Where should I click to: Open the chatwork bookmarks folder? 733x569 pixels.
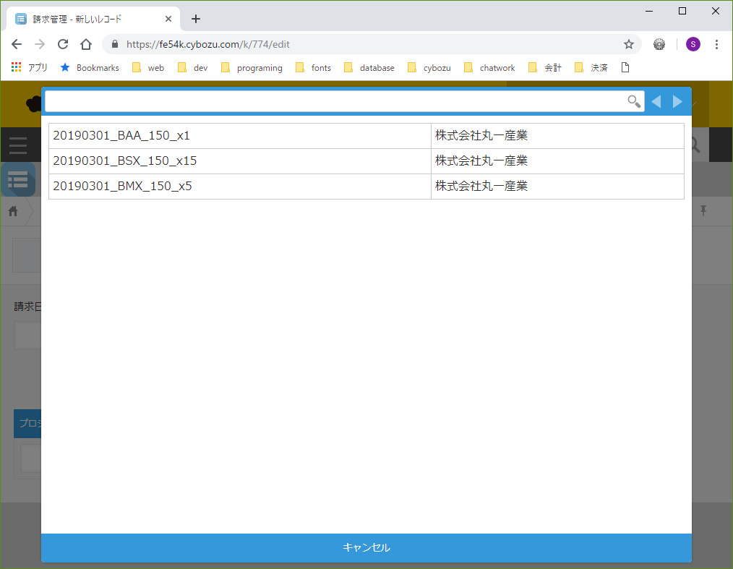(489, 68)
